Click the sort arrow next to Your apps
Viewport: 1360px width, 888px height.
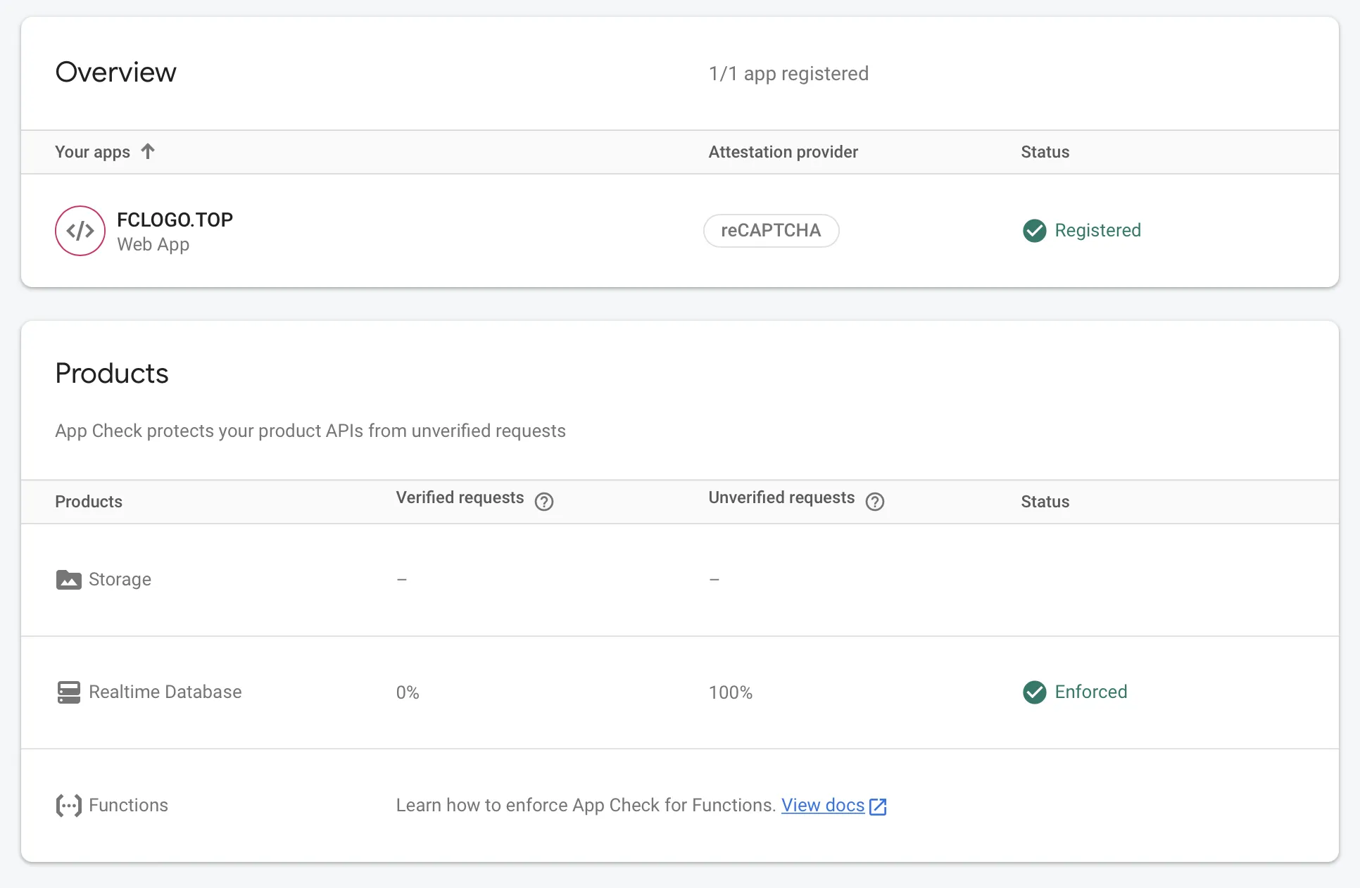click(148, 151)
